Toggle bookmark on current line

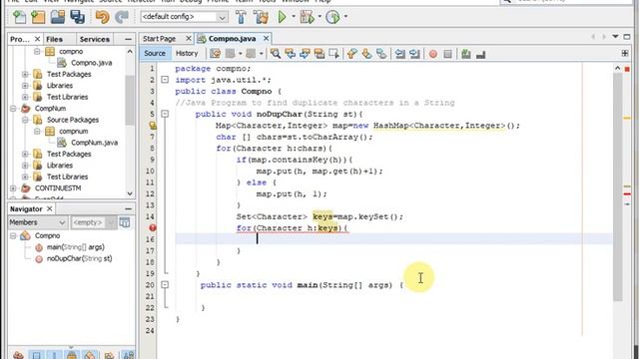pyautogui.click(x=381, y=54)
